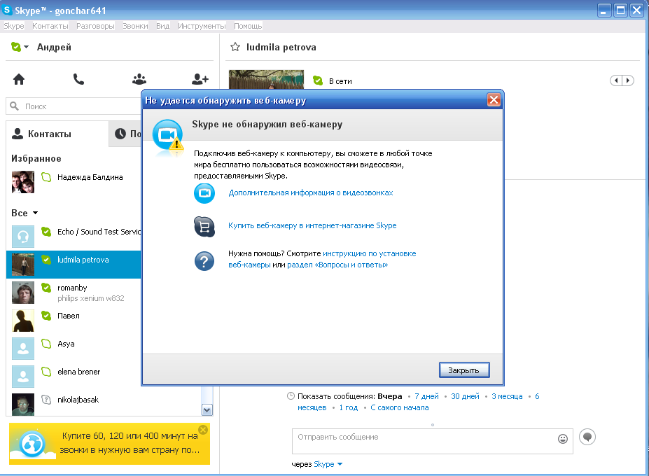Open the phone dial pad icon
Viewport: 649px width, 476px height.
click(78, 79)
